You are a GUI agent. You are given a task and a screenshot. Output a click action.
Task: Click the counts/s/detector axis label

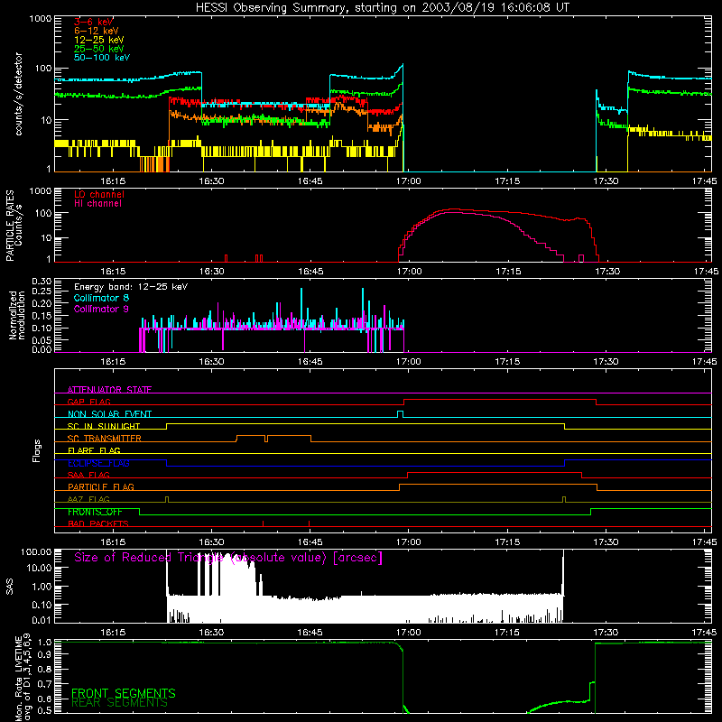coord(18,94)
